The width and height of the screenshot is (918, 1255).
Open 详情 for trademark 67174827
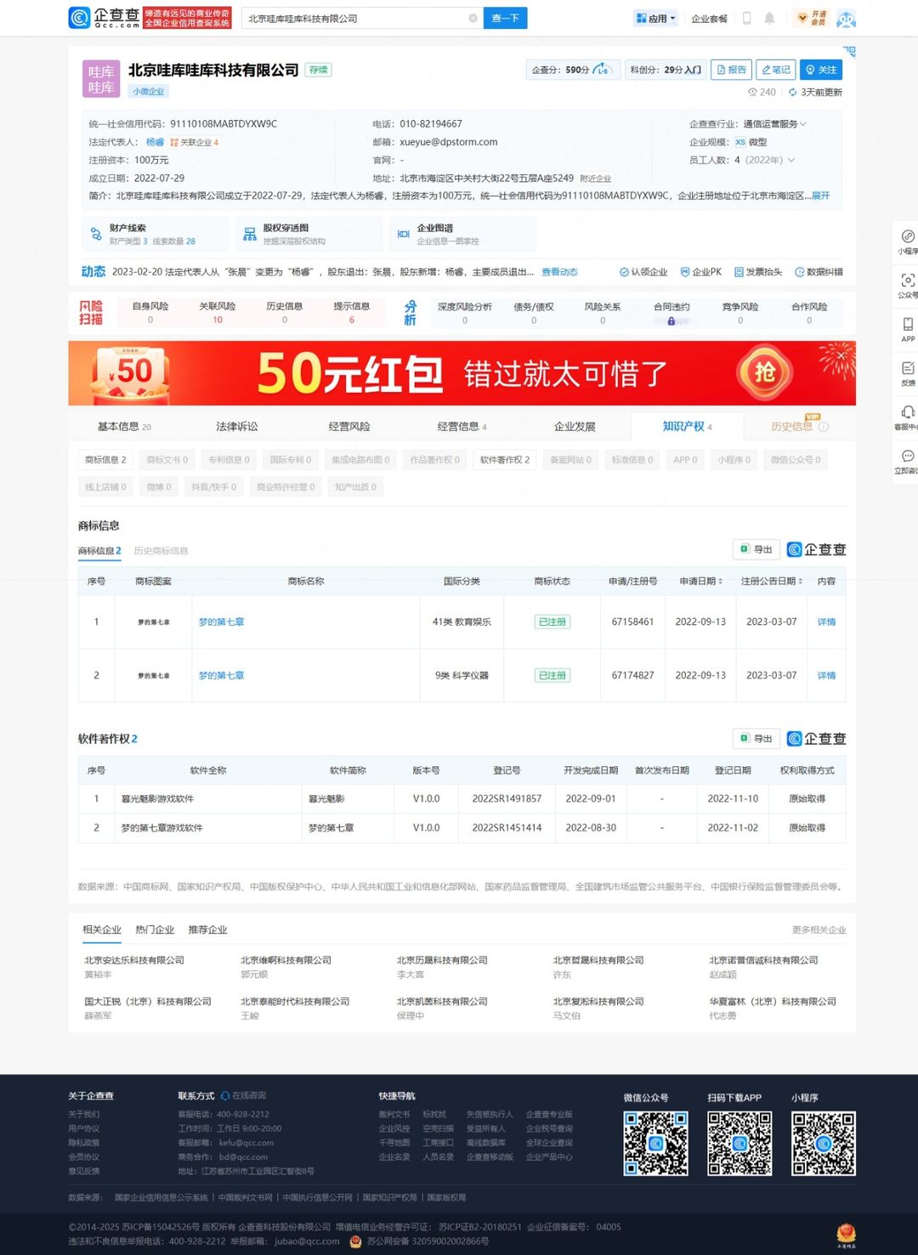[x=826, y=675]
